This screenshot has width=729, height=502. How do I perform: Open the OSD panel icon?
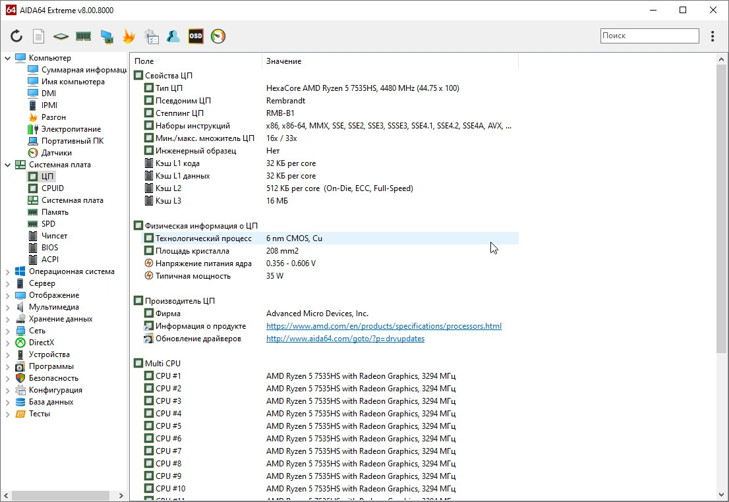point(196,36)
